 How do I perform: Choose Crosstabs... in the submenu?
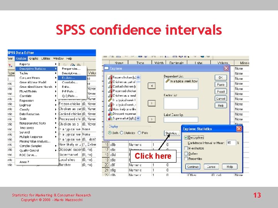72,82
